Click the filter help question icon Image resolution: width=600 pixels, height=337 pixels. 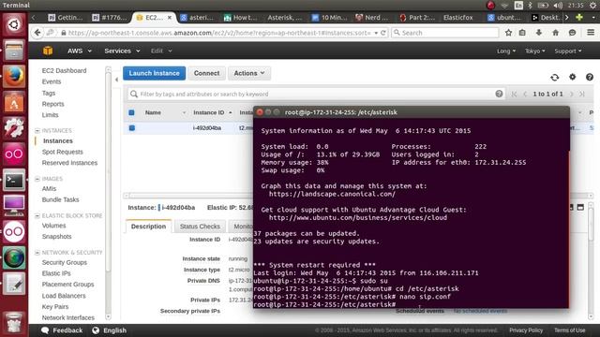coord(499,94)
